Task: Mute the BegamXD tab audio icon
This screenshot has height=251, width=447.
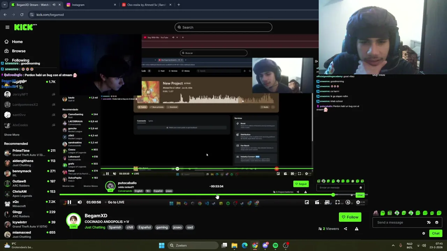Action: tap(54, 5)
